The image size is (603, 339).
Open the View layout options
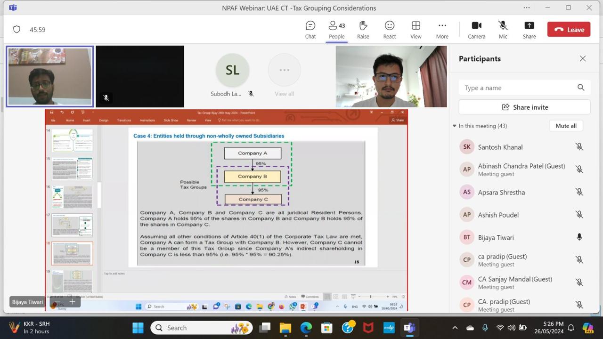416,29
